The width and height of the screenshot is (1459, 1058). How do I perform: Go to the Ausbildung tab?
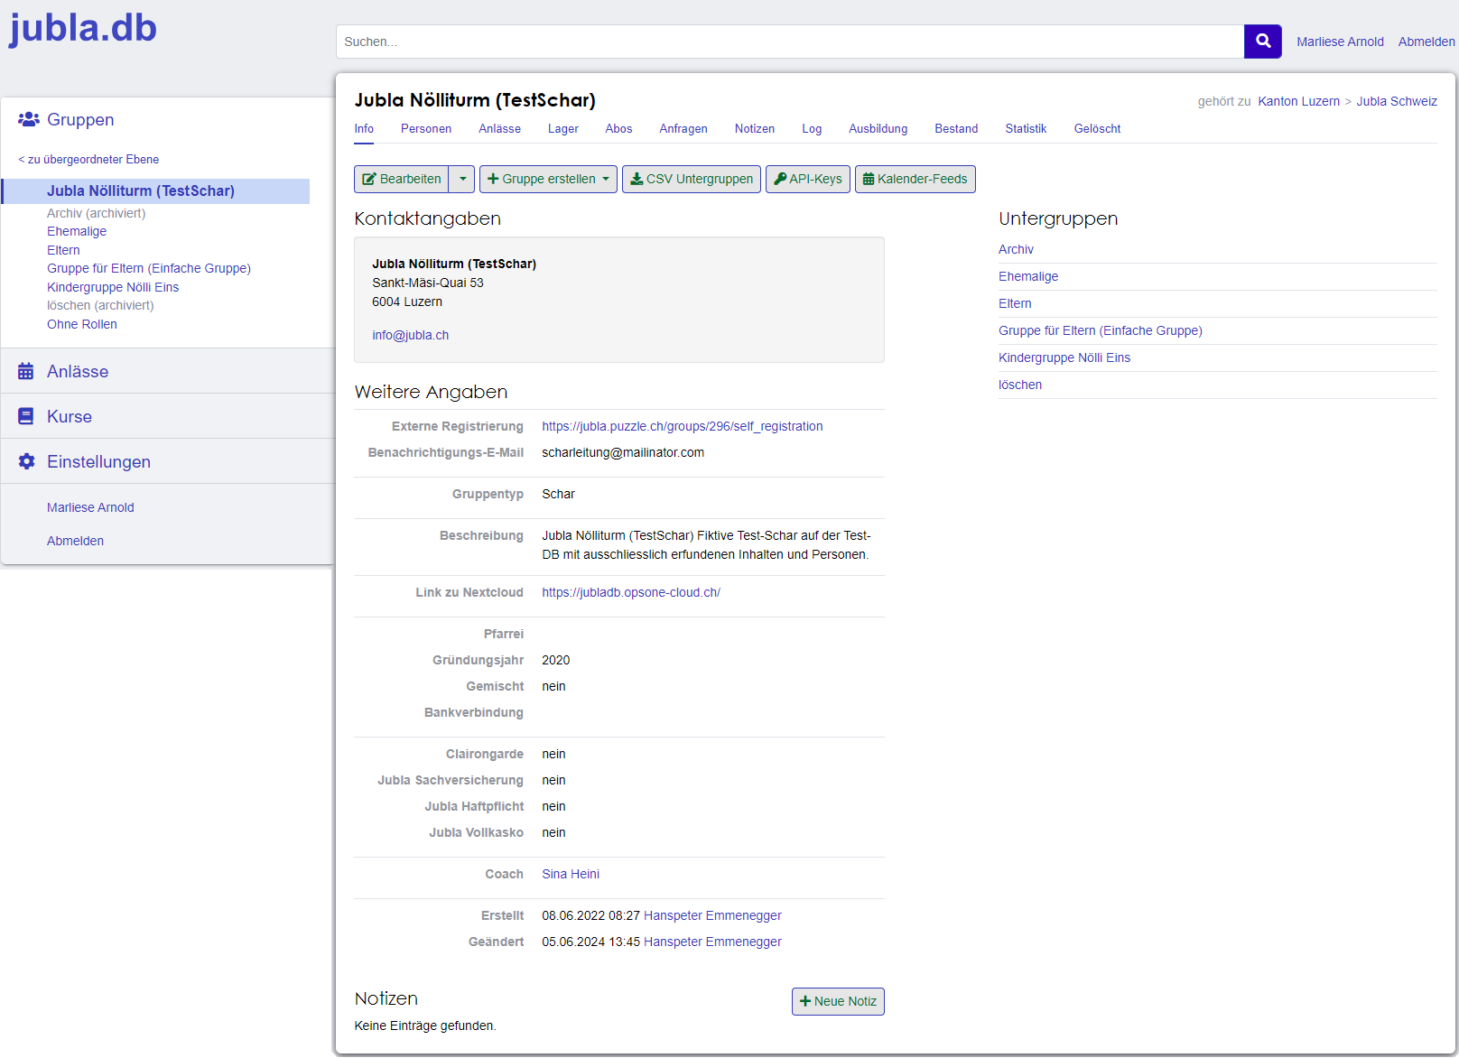(878, 129)
